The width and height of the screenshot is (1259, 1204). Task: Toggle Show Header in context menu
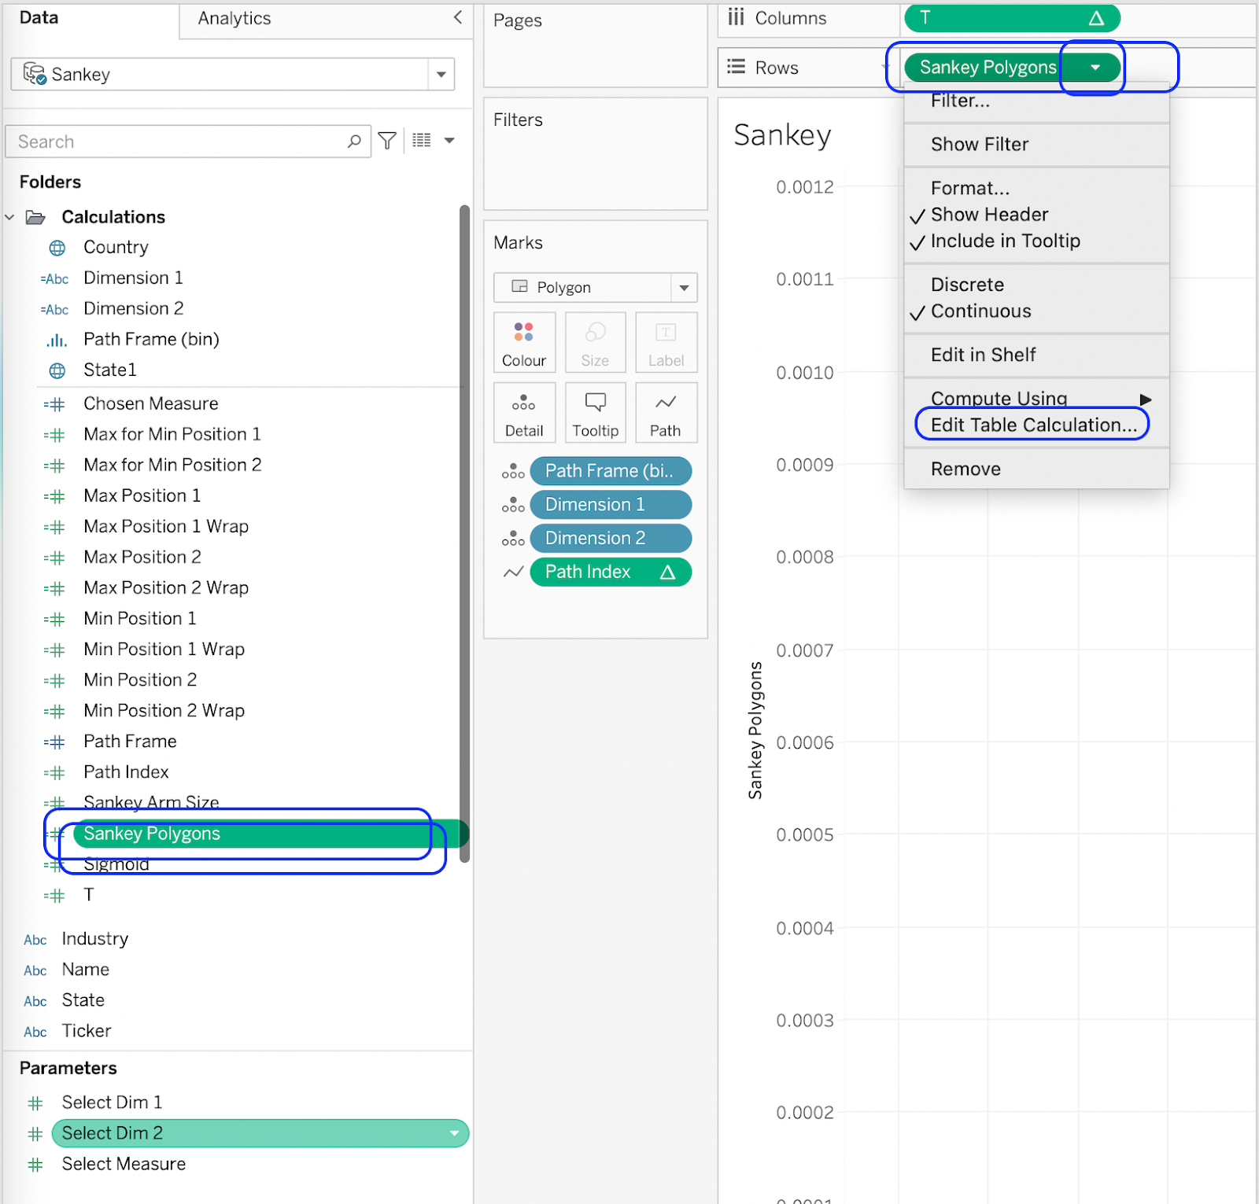(x=989, y=215)
